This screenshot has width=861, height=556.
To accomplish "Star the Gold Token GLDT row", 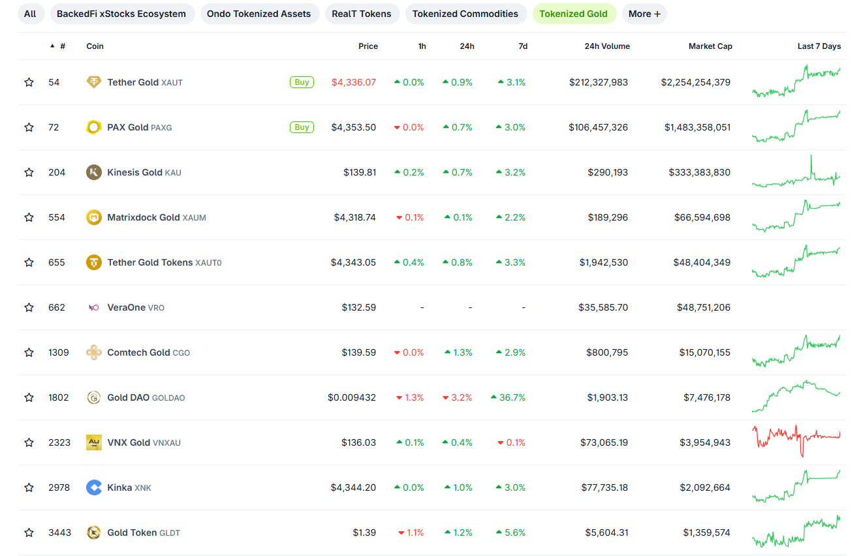I will point(29,533).
